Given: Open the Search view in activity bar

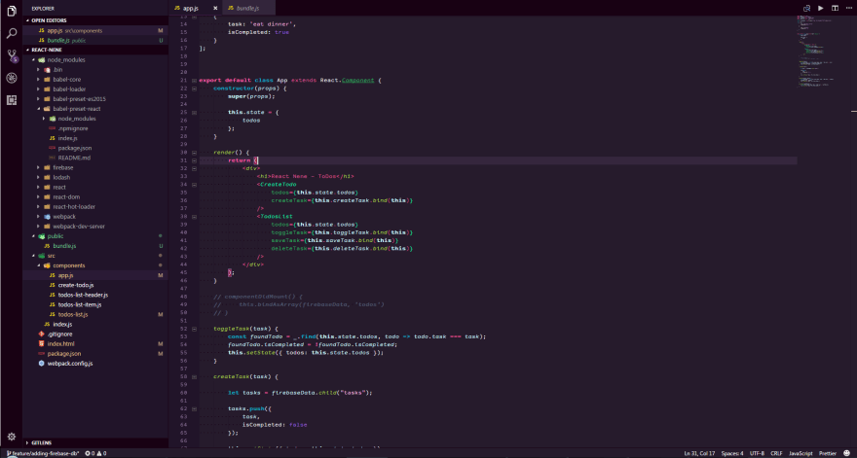Looking at the screenshot, I should (x=12, y=33).
